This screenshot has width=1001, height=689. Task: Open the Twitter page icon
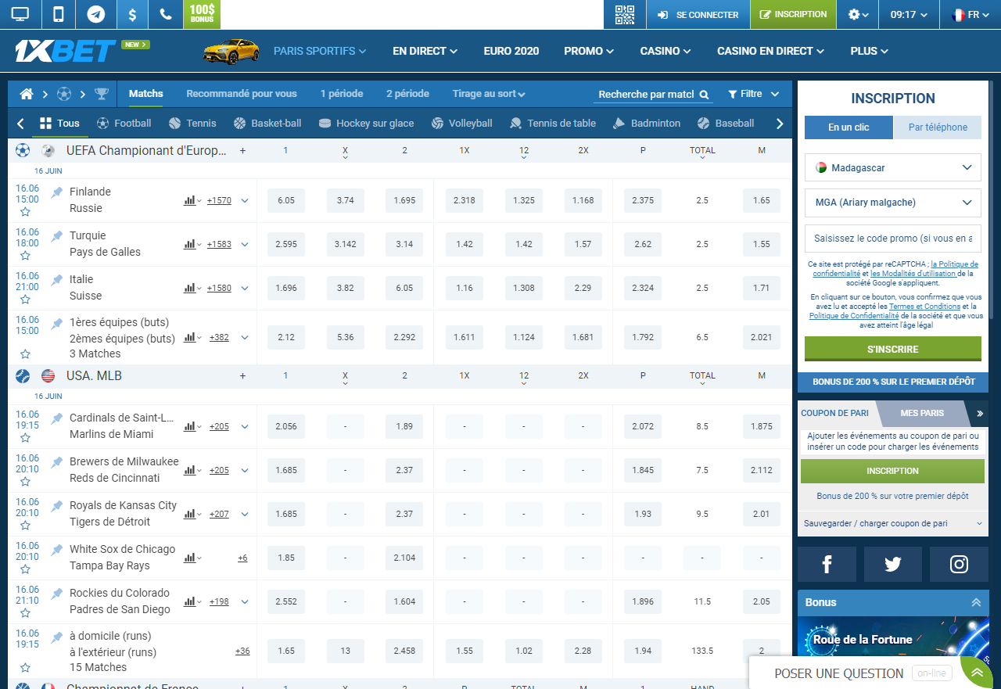click(x=893, y=564)
